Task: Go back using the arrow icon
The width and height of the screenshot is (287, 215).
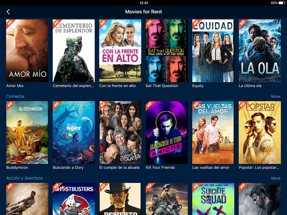Action: click(8, 12)
